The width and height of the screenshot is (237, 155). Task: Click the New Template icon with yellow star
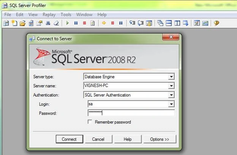pyautogui.click(x=14, y=23)
